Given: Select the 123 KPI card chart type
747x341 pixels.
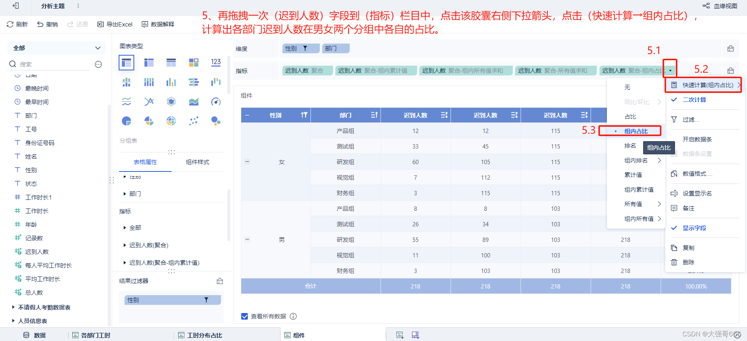Looking at the screenshot, I should [216, 63].
